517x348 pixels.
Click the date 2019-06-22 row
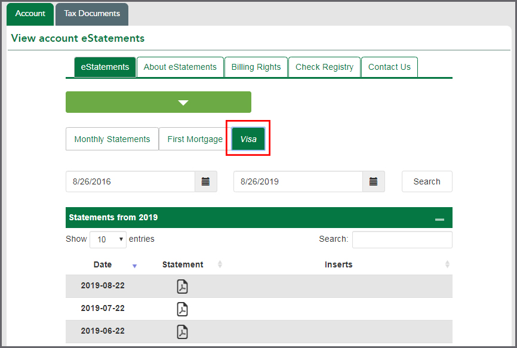click(x=259, y=331)
